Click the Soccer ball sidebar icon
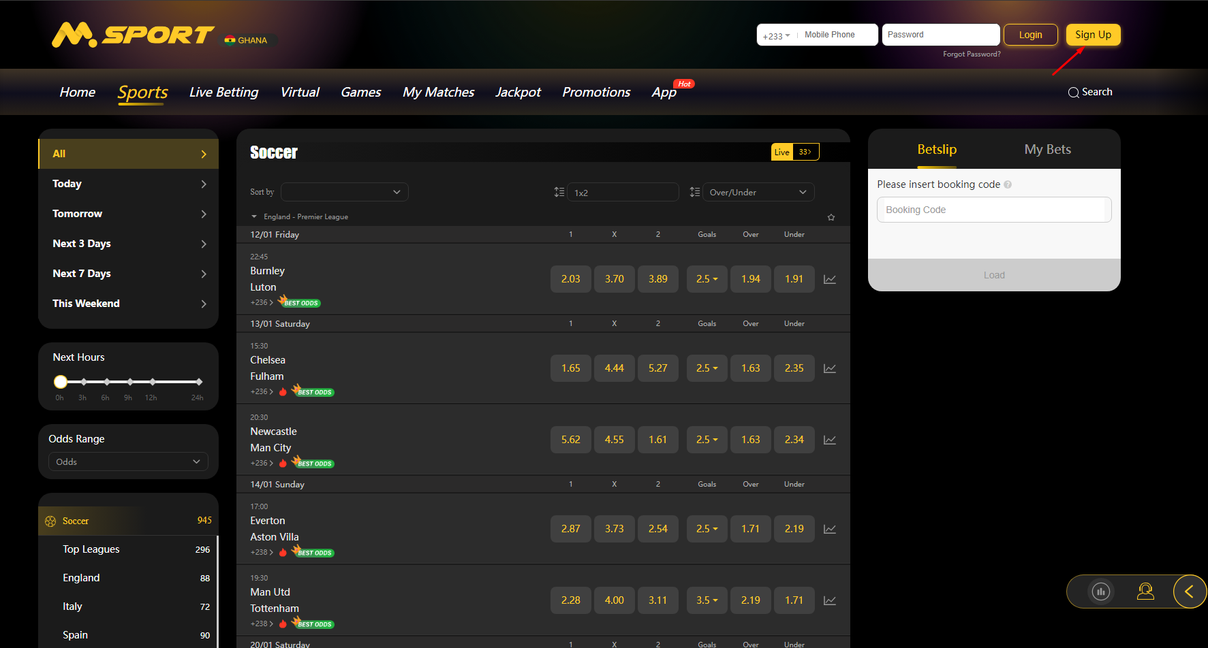The image size is (1208, 648). 50,521
